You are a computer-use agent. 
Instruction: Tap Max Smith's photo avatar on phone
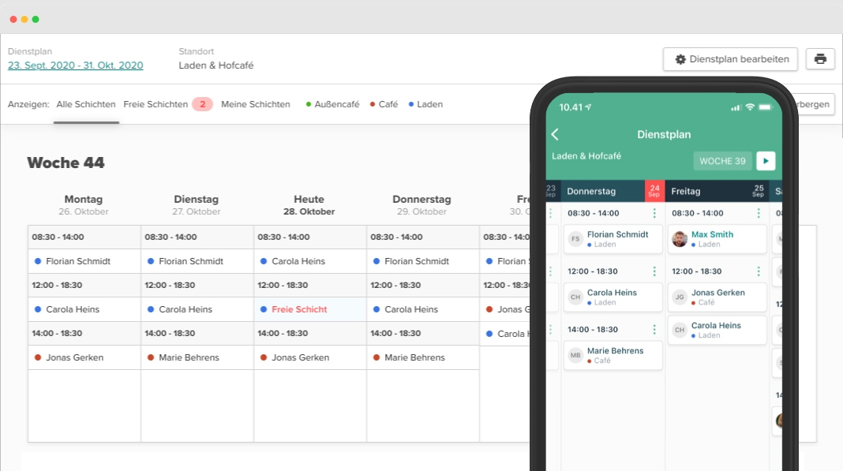pyautogui.click(x=680, y=239)
